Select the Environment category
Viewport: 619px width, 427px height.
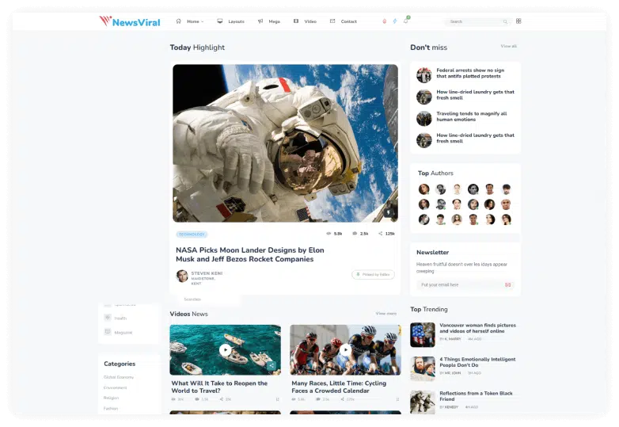click(x=115, y=387)
